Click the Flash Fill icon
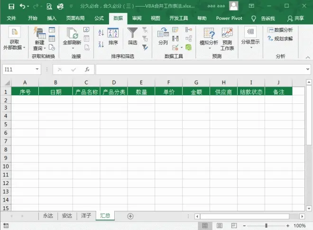313x230 pixels. pyautogui.click(x=175, y=30)
